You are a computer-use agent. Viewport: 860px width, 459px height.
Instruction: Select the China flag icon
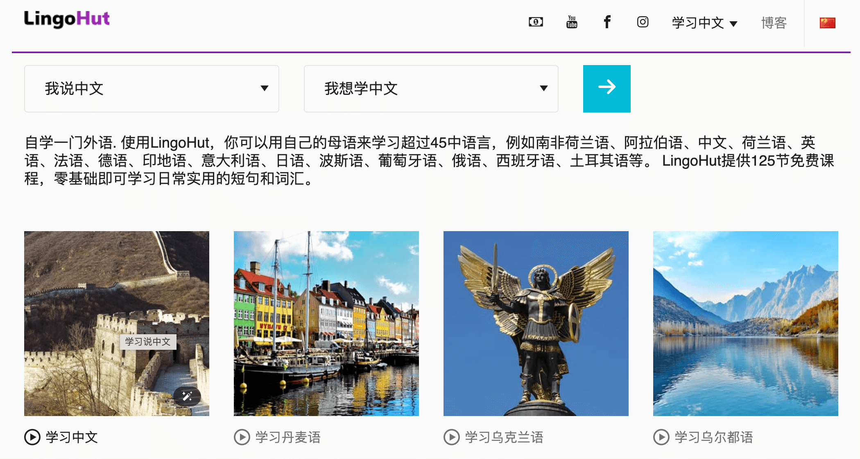pos(827,22)
